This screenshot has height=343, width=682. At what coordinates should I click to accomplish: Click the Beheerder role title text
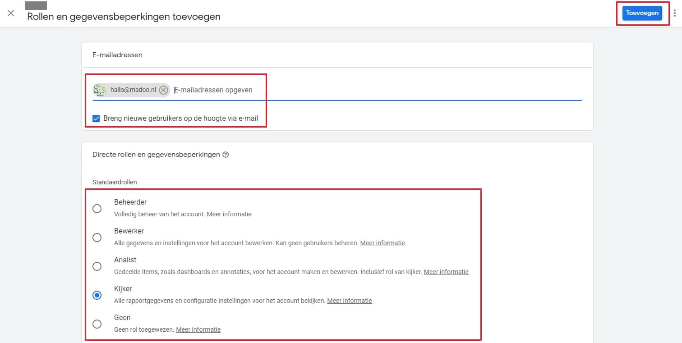pyautogui.click(x=130, y=202)
